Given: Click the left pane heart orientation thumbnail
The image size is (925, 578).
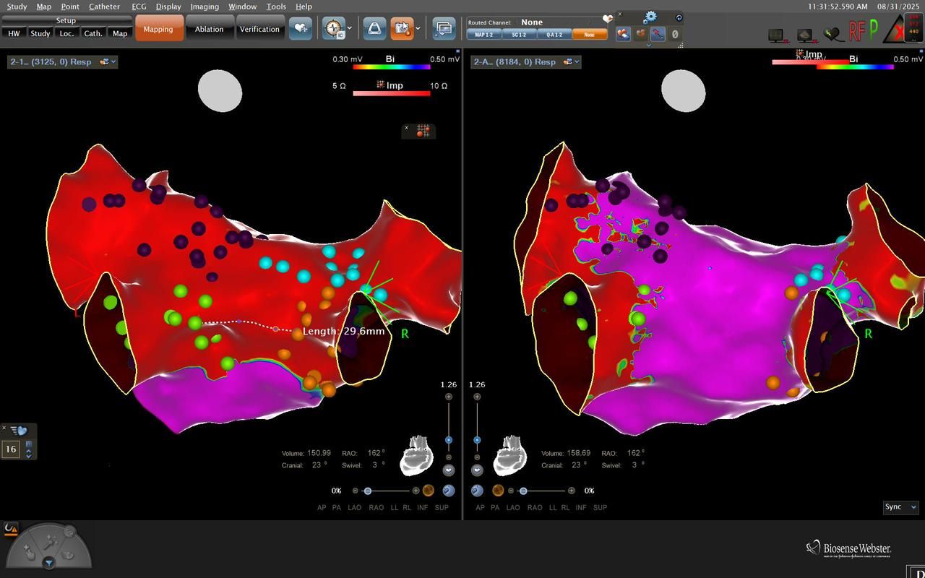Looking at the screenshot, I should (416, 454).
